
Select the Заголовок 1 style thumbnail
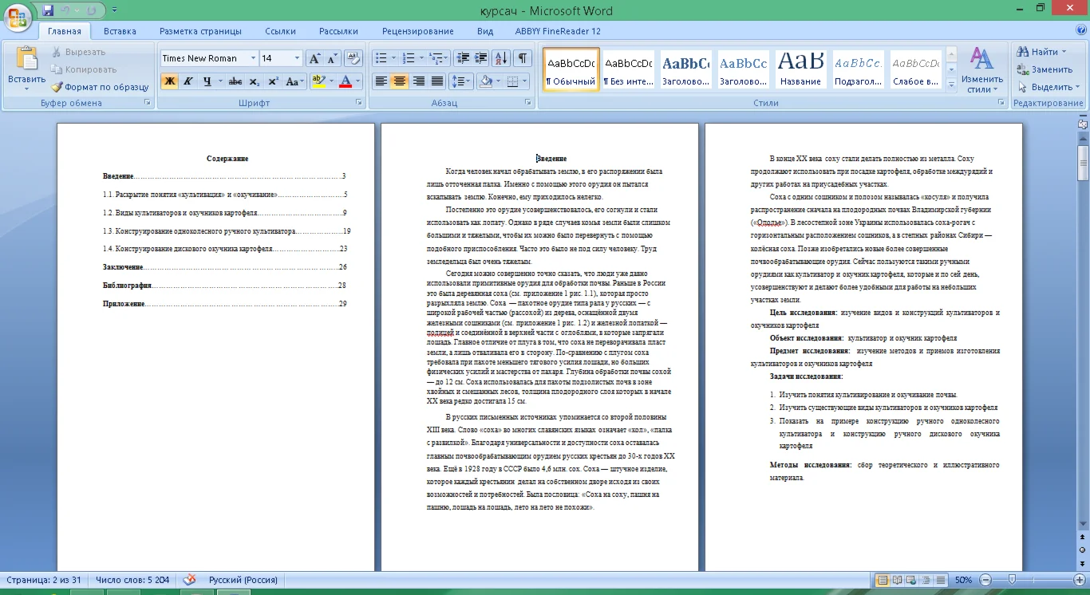point(685,69)
